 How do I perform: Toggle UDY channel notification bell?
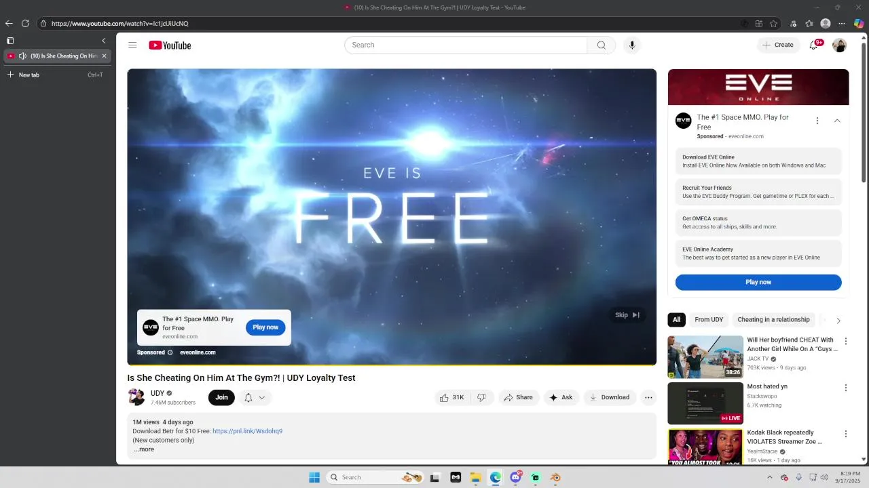(x=248, y=398)
